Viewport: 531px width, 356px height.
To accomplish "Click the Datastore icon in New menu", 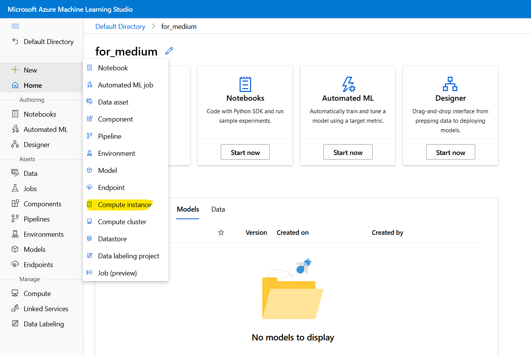I will (90, 239).
